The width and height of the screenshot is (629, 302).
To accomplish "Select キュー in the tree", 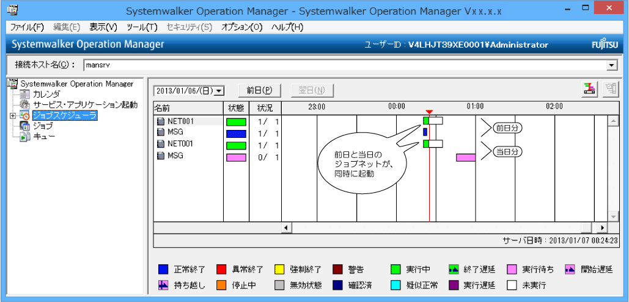I will click(44, 137).
